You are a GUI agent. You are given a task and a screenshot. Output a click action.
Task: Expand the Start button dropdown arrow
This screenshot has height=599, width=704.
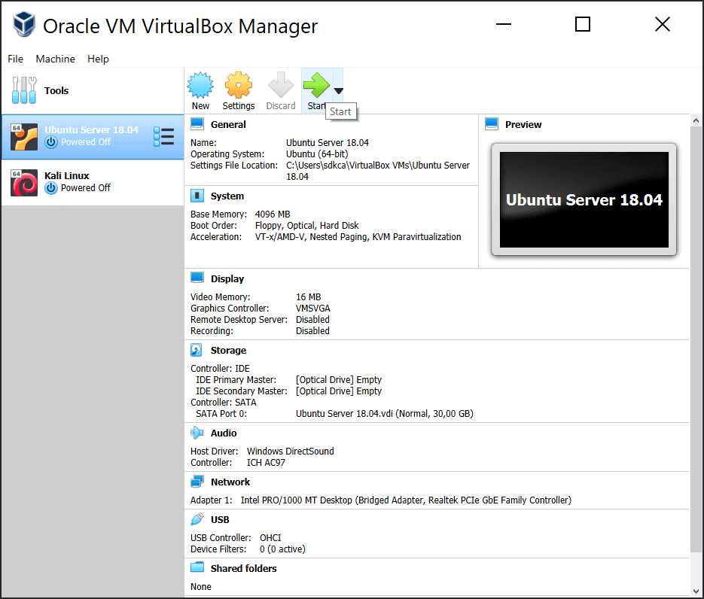[x=339, y=90]
